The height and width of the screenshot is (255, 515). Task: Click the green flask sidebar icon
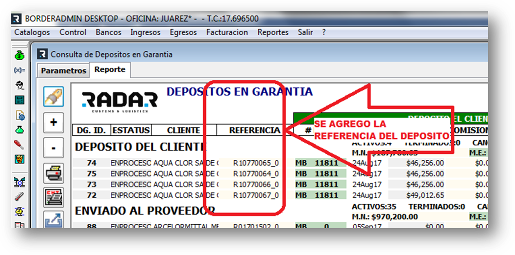[20, 129]
